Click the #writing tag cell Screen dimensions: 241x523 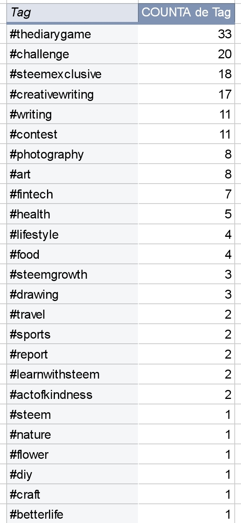pyautogui.click(x=72, y=115)
